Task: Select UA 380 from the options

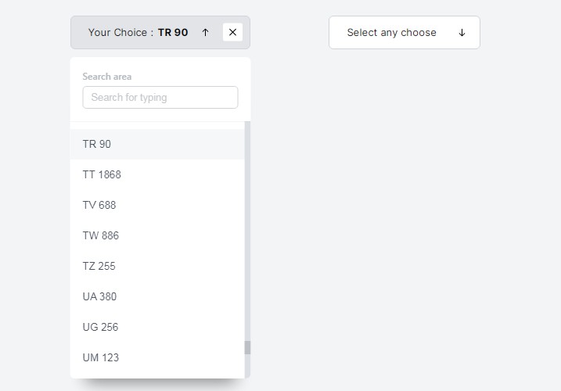Action: coord(99,296)
